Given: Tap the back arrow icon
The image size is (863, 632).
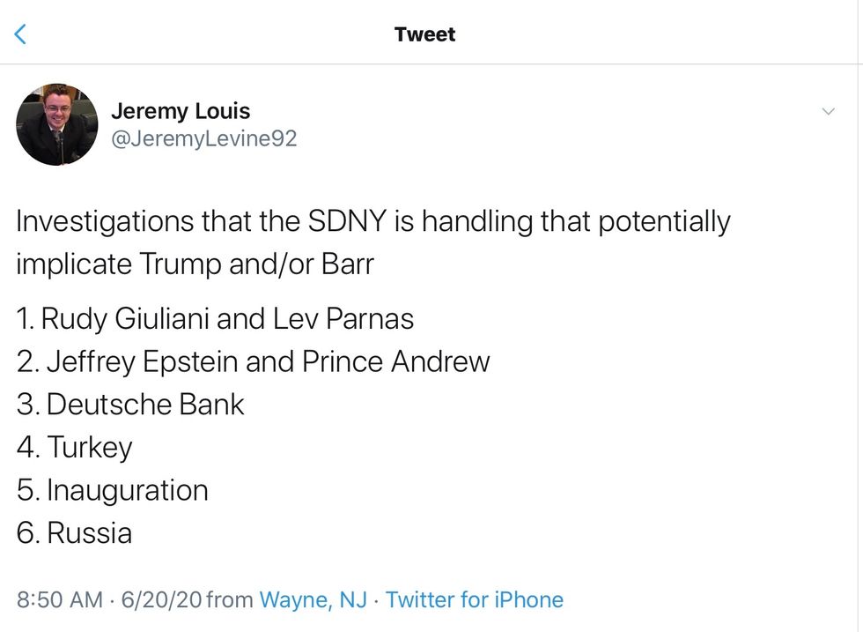Looking at the screenshot, I should (x=22, y=34).
